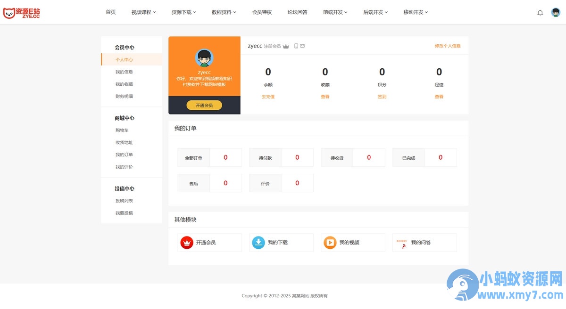The image size is (566, 309).
Task: Click the zyecc username in the profile header
Action: pyautogui.click(x=255, y=46)
